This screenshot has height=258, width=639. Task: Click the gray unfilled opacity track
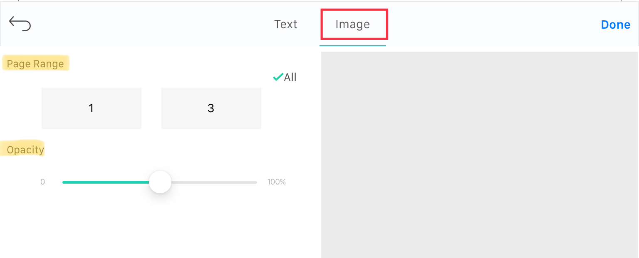coord(214,182)
